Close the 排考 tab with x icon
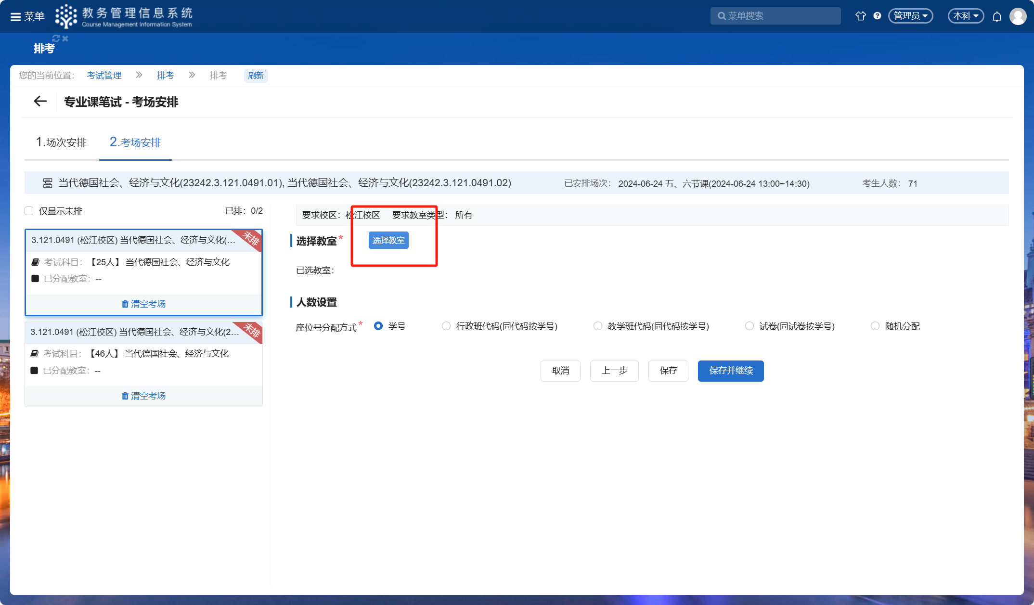The width and height of the screenshot is (1034, 605). pyautogui.click(x=65, y=39)
